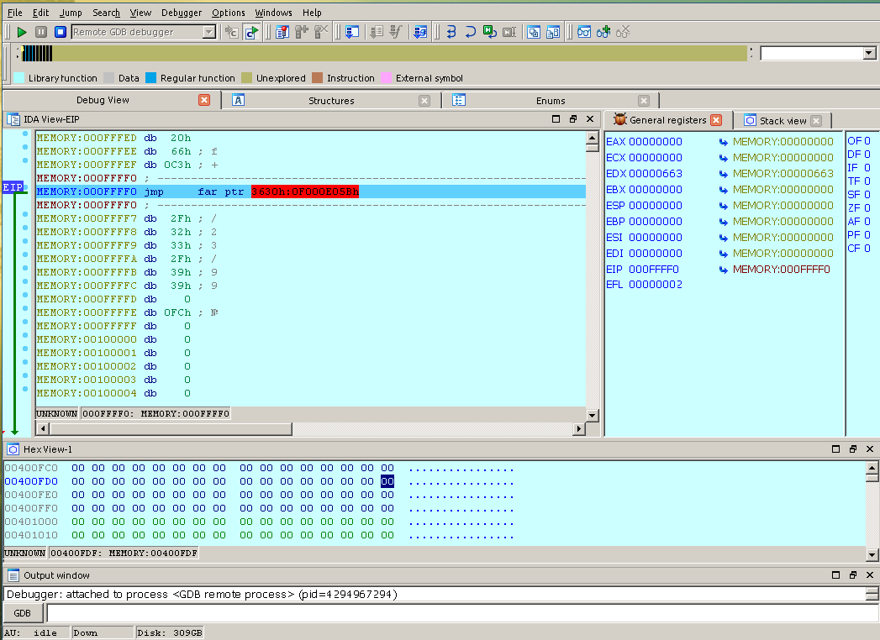
Task: Click the green Start process button
Action: point(22,32)
